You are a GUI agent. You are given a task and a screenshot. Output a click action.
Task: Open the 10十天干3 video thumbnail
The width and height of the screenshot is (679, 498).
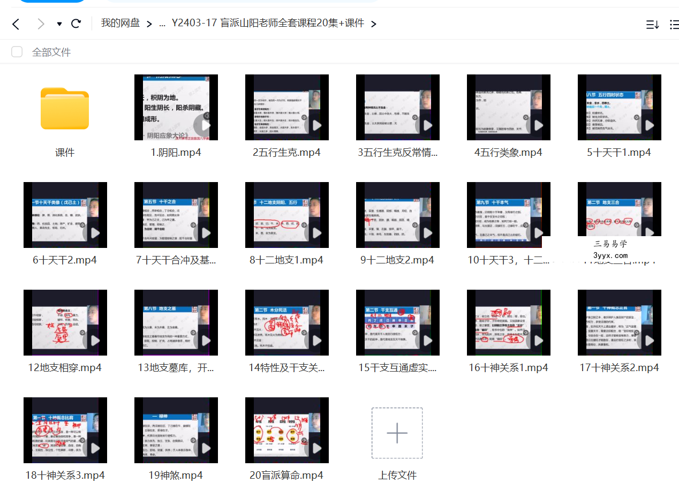pos(509,215)
